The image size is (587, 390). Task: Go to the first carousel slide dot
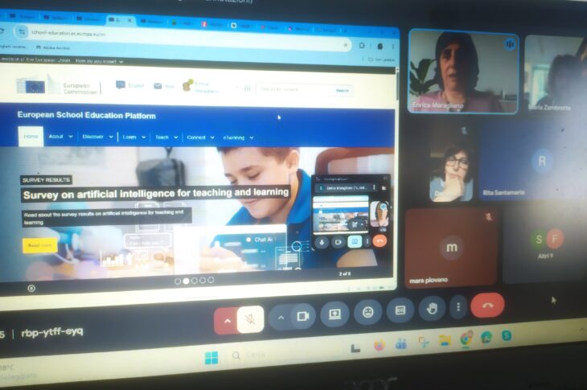click(178, 281)
